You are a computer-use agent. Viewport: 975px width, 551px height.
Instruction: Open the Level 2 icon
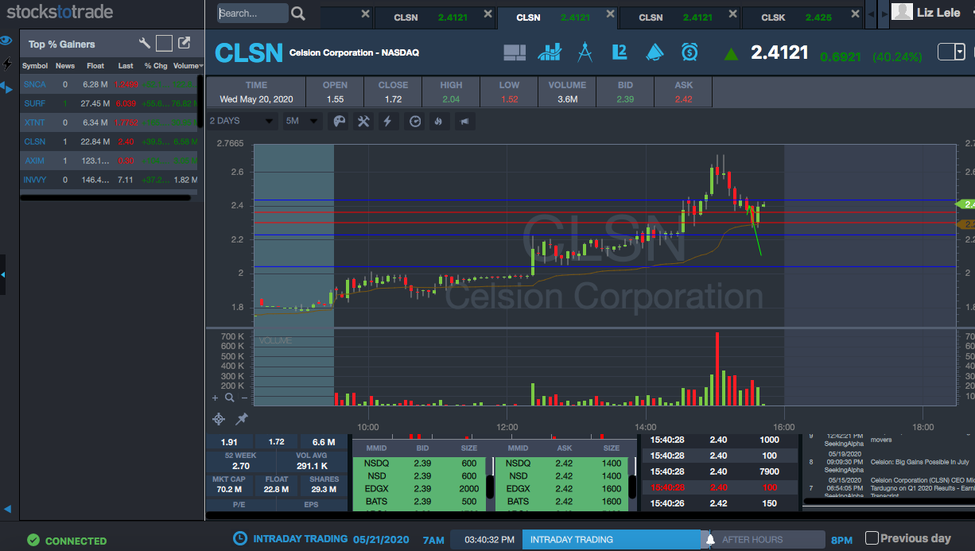(620, 52)
